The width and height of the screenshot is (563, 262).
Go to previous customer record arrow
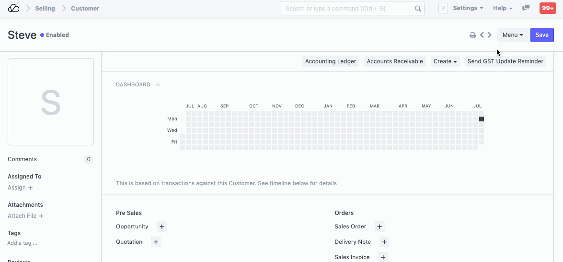[x=482, y=35]
